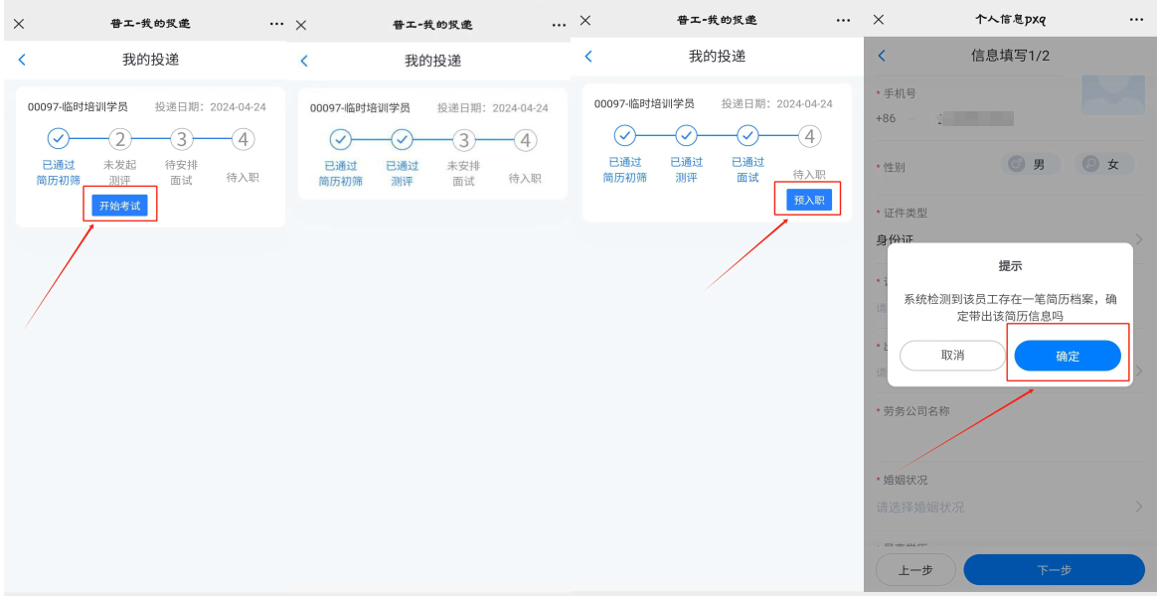
Task: Click the checked circle above 已通过面试
Action: pos(747,136)
